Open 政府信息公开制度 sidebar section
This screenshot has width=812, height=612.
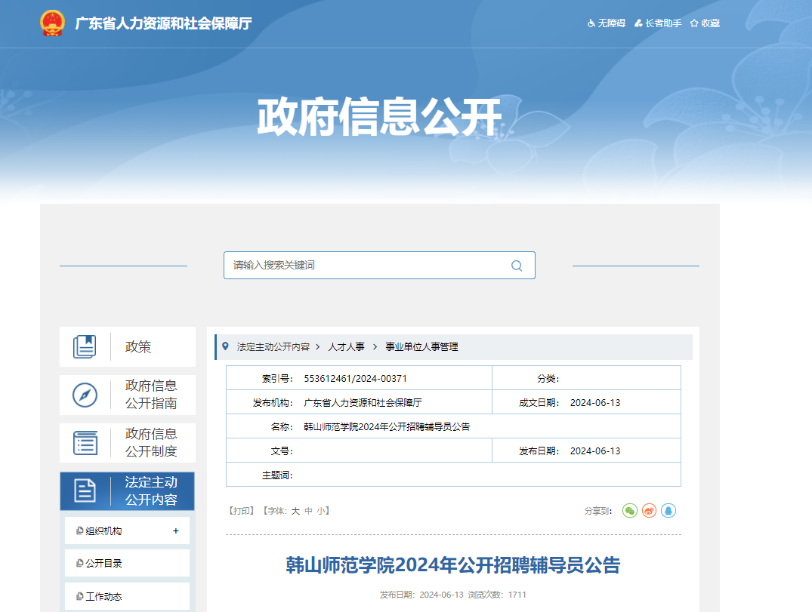128,443
